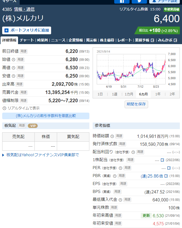Share the page via Facebook icon

pyautogui.click(x=122, y=1)
